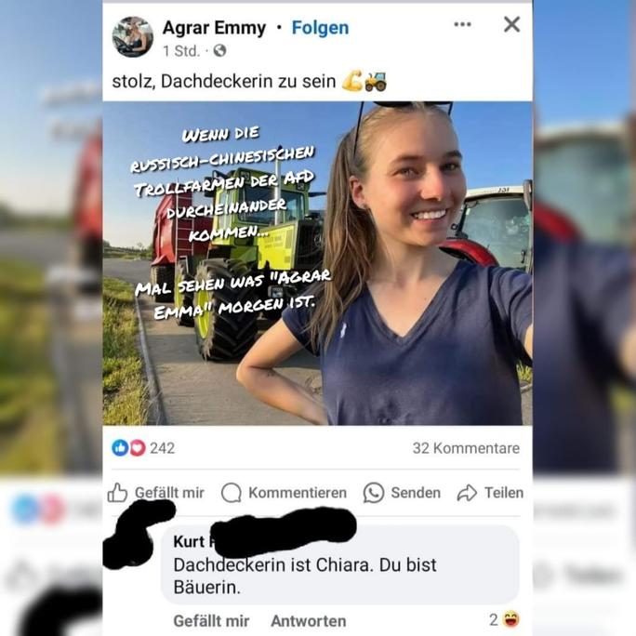Open Agrar Emmy's profile picture
Screen dimensions: 636x636
tap(133, 37)
